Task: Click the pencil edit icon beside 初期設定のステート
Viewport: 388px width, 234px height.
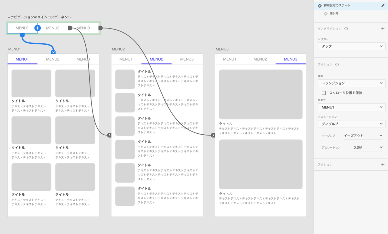Action: click(x=383, y=6)
